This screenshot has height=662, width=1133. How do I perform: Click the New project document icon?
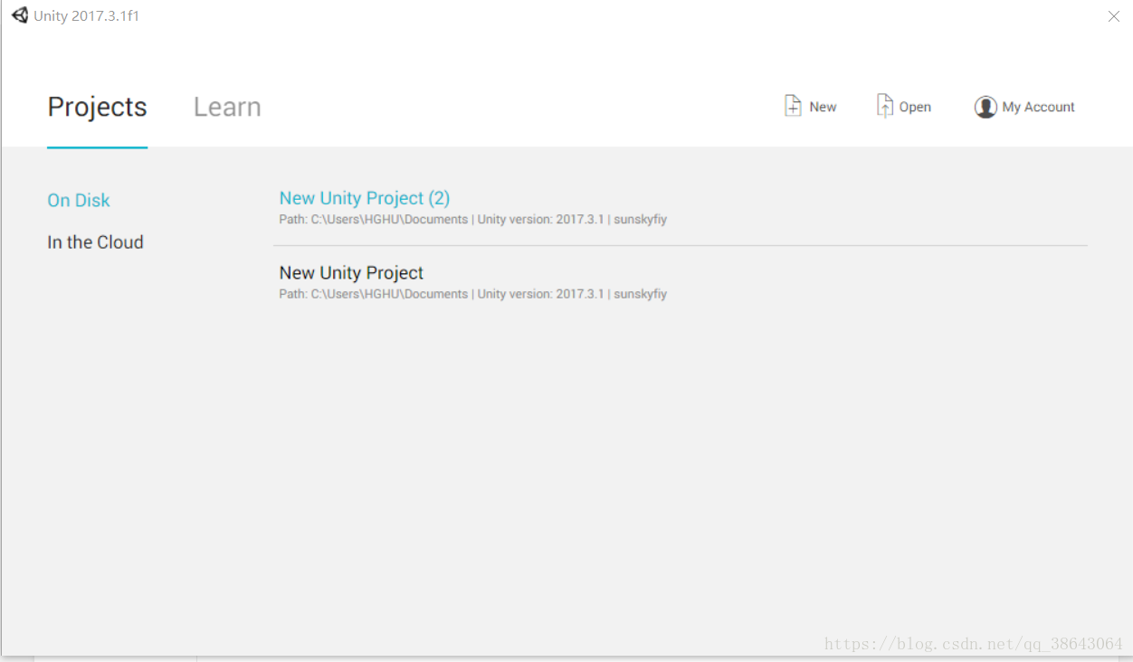pyautogui.click(x=793, y=106)
